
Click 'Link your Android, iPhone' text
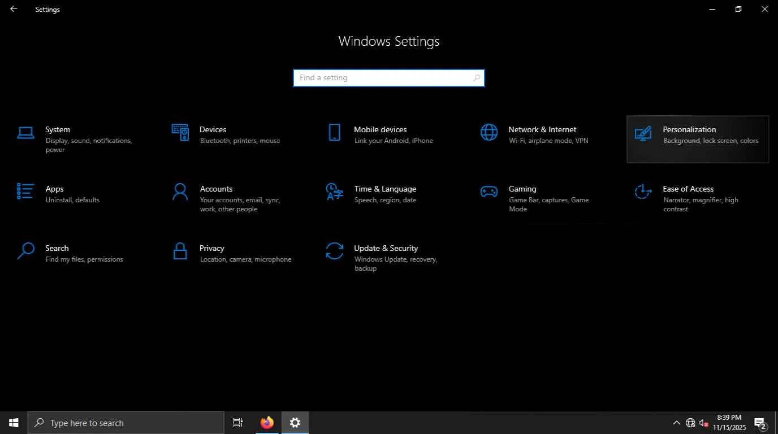394,141
